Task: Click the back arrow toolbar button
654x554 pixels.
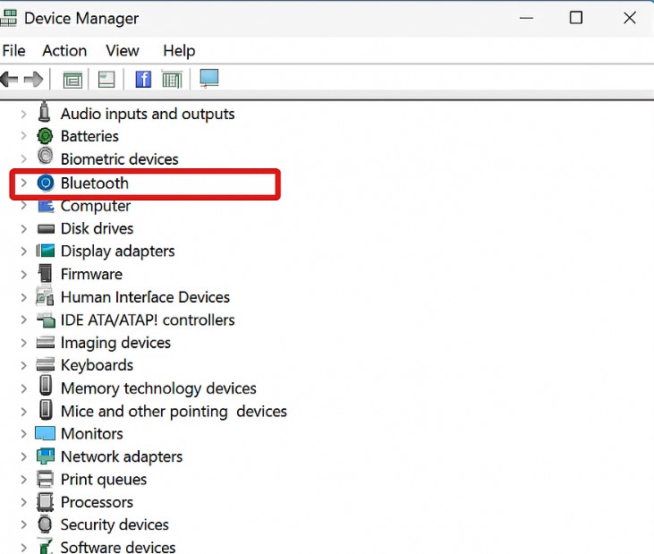Action: (10, 80)
